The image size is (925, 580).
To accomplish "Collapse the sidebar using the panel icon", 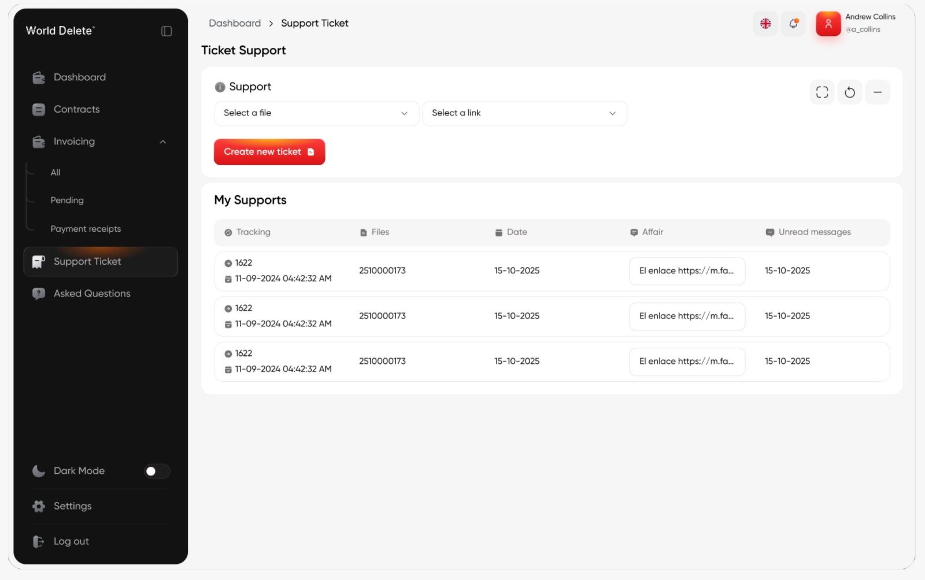I will [x=166, y=31].
